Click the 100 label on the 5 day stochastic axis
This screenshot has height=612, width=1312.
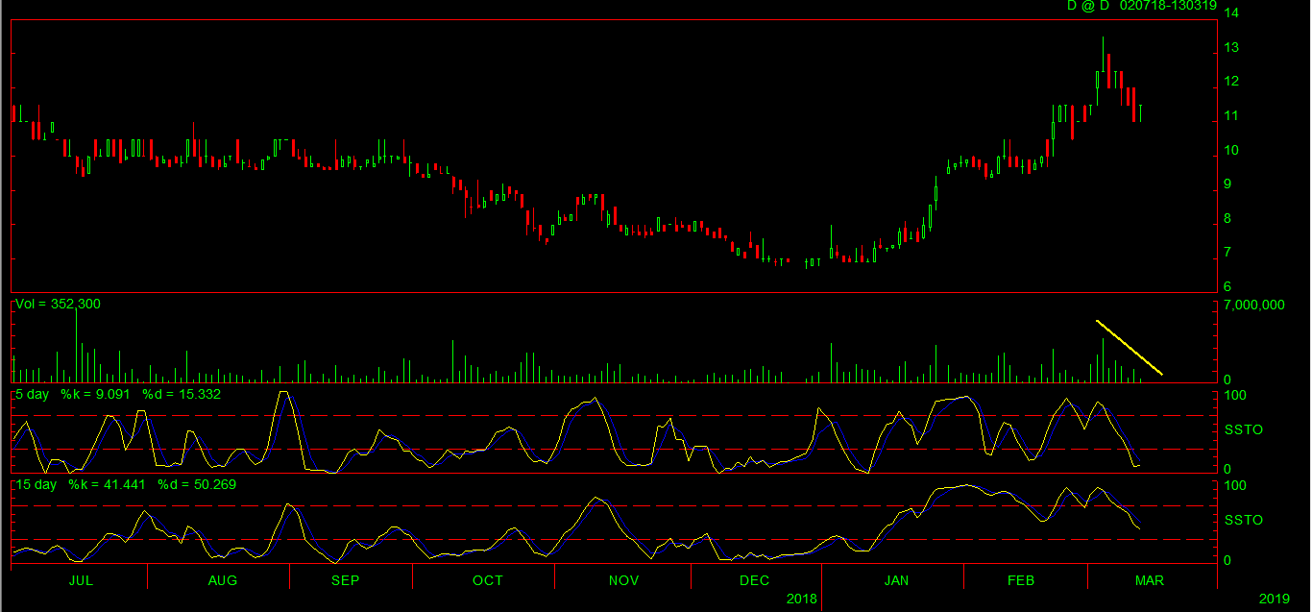point(1235,395)
